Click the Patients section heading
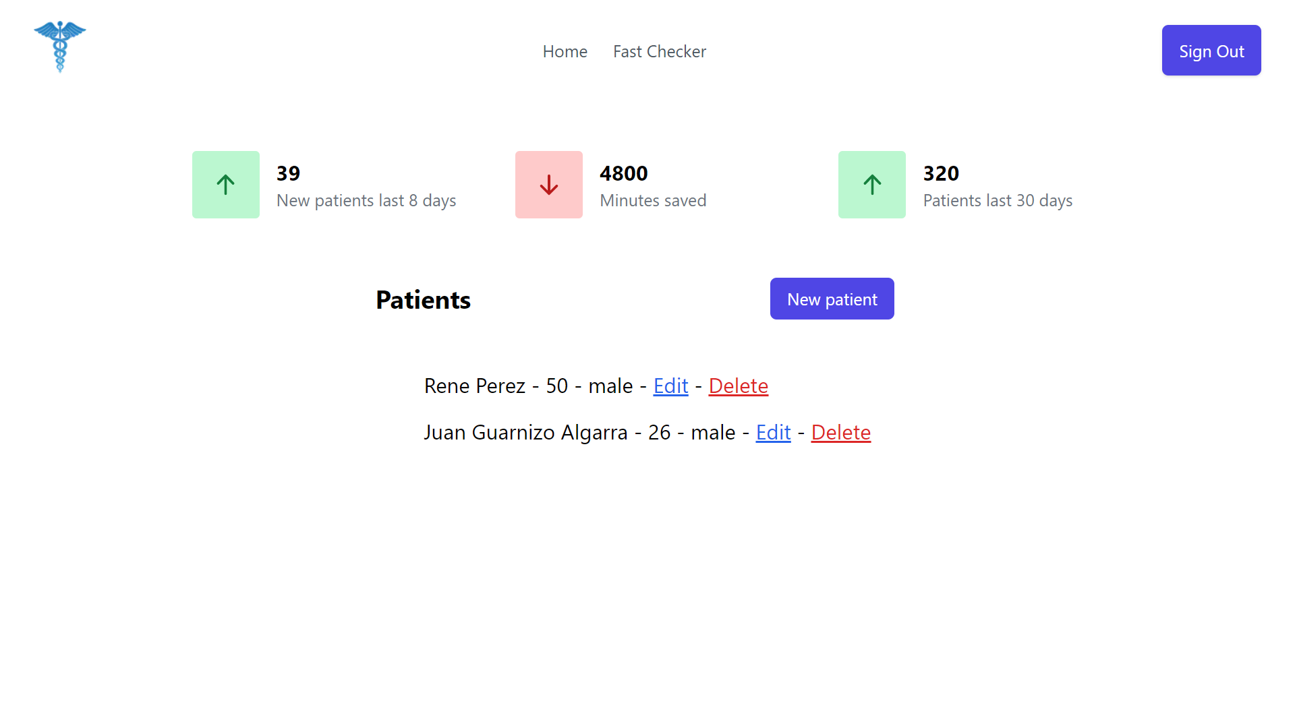The image size is (1295, 728). point(423,300)
